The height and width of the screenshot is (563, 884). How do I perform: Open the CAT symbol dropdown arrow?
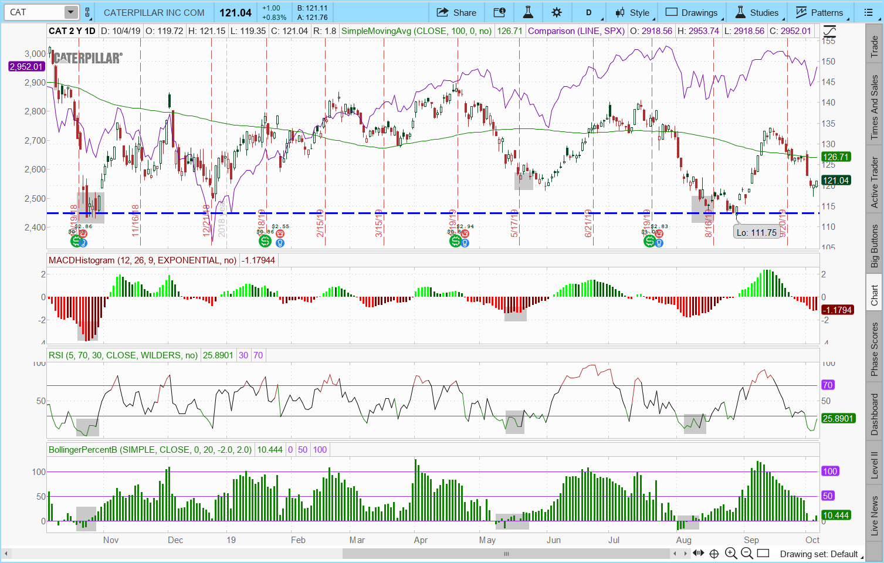[70, 12]
